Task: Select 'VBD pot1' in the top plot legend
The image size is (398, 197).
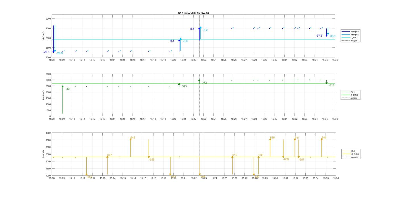Action: (x=355, y=32)
